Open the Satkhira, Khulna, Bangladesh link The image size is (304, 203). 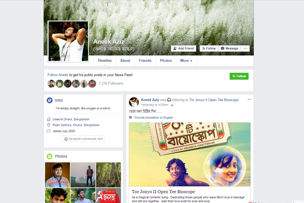[80, 125]
